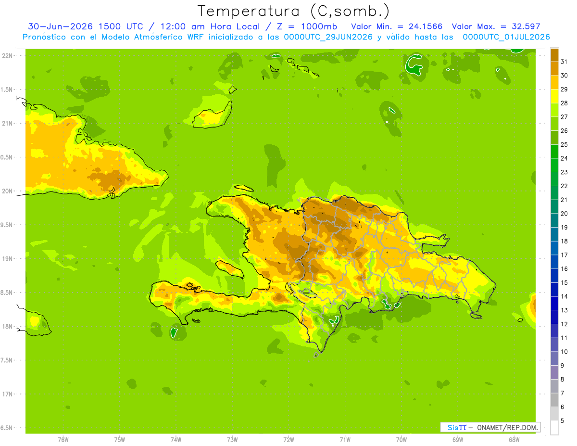The image size is (577, 446).
Task: Click the '0000UTC_29JUN2026' initialization time
Action: click(x=328, y=37)
